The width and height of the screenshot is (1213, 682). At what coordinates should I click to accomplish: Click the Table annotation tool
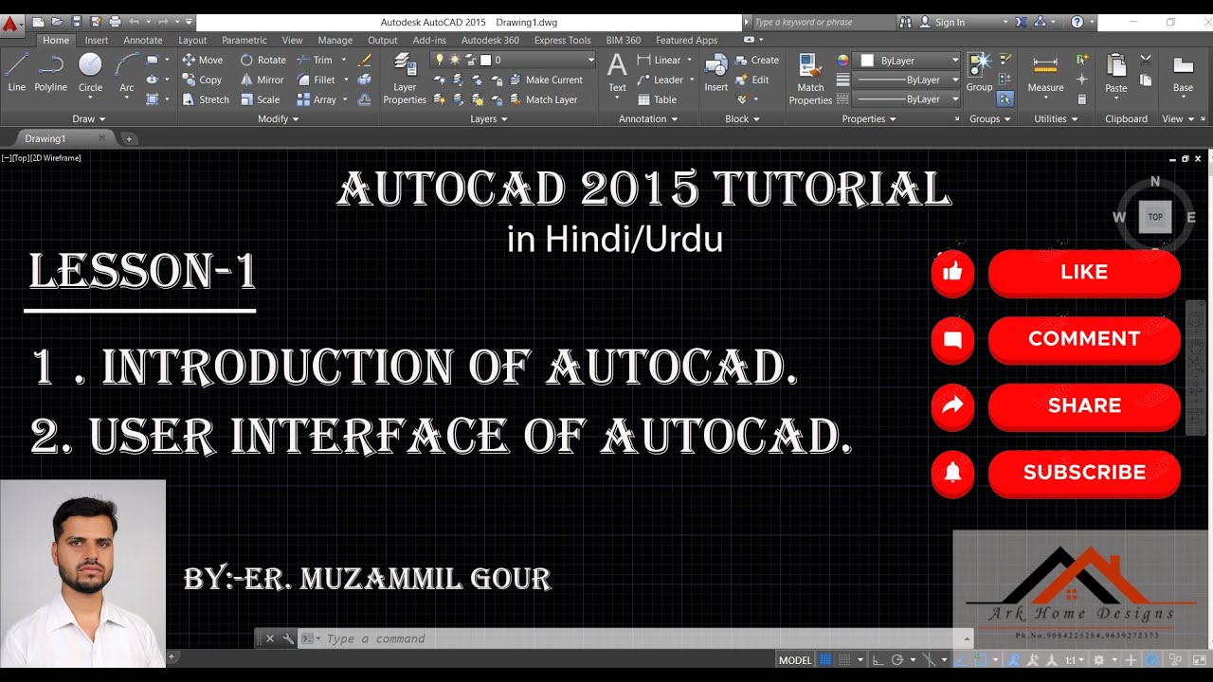657,99
